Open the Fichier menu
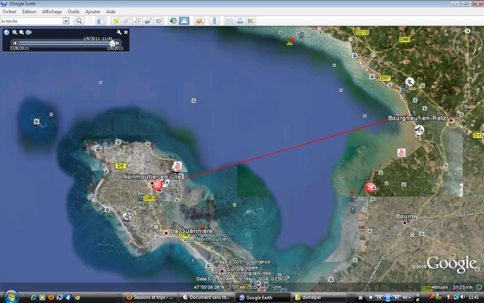The height and width of the screenshot is (303, 484). point(10,12)
